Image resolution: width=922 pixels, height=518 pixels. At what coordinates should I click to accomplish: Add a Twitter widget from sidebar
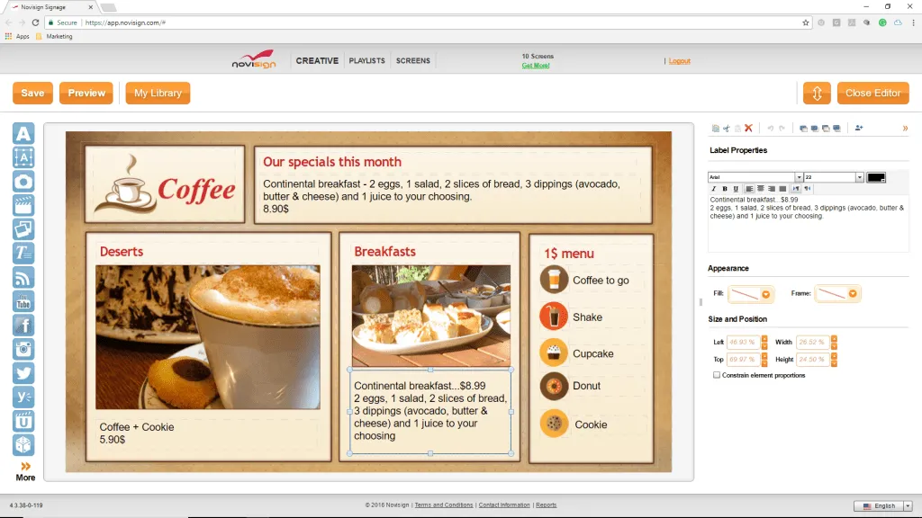point(23,373)
